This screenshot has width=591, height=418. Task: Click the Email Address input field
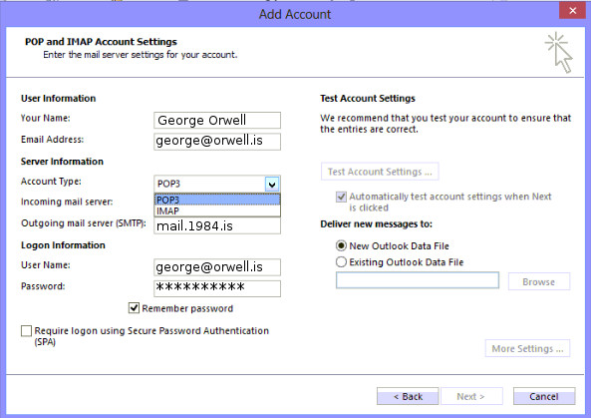click(x=217, y=141)
